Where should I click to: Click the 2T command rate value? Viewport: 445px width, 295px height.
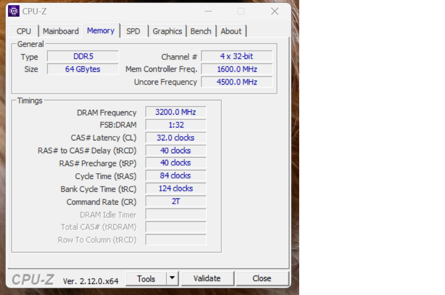[x=176, y=201]
